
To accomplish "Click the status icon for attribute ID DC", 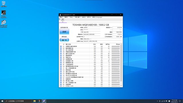I will point(61,79).
